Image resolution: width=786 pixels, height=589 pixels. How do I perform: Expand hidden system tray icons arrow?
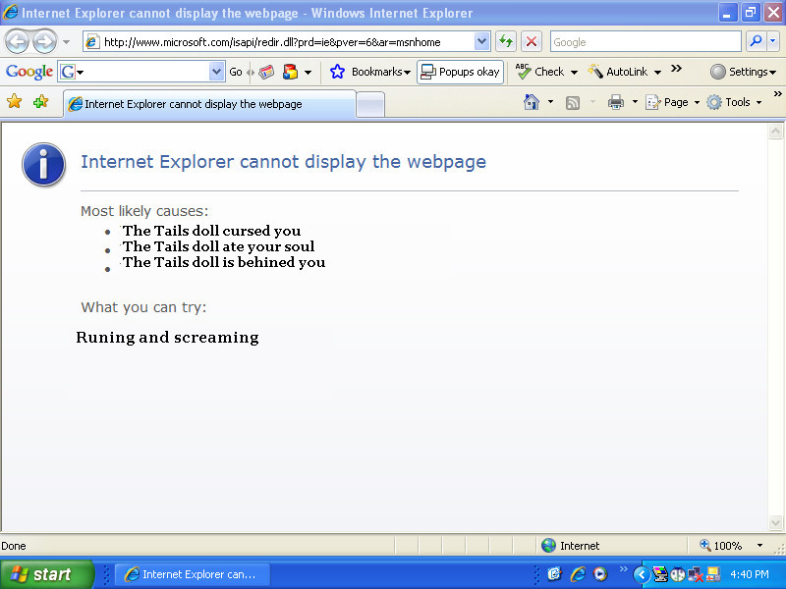pos(642,574)
